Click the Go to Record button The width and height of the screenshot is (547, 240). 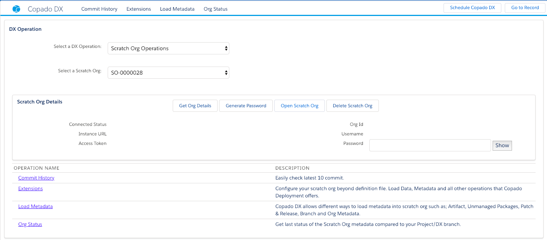tap(525, 8)
